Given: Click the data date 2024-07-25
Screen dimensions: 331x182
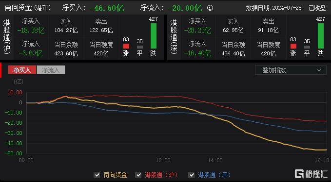Looking at the screenshot, I should coord(287,8).
